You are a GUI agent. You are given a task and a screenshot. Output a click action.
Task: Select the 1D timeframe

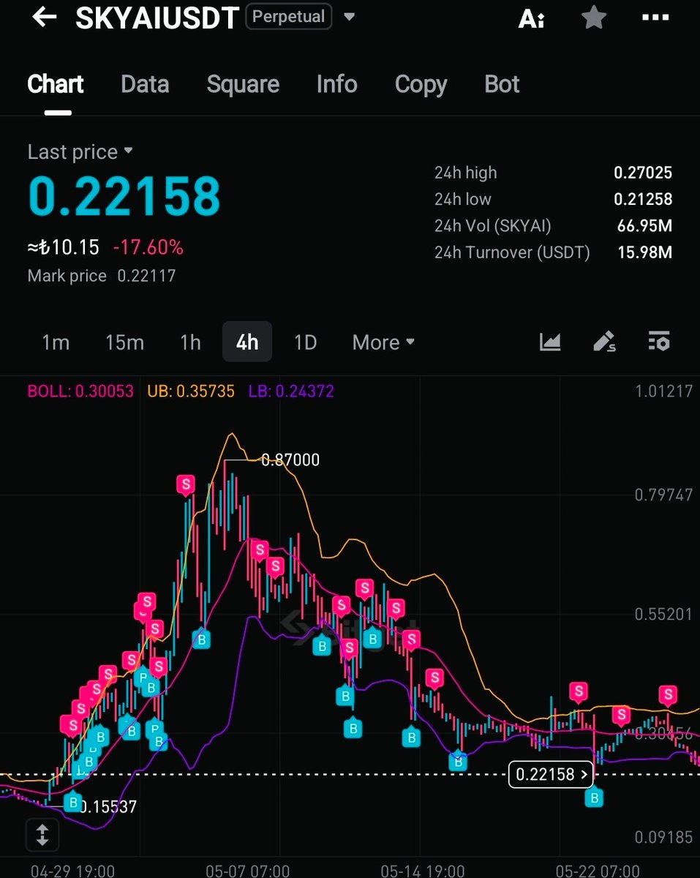(305, 342)
